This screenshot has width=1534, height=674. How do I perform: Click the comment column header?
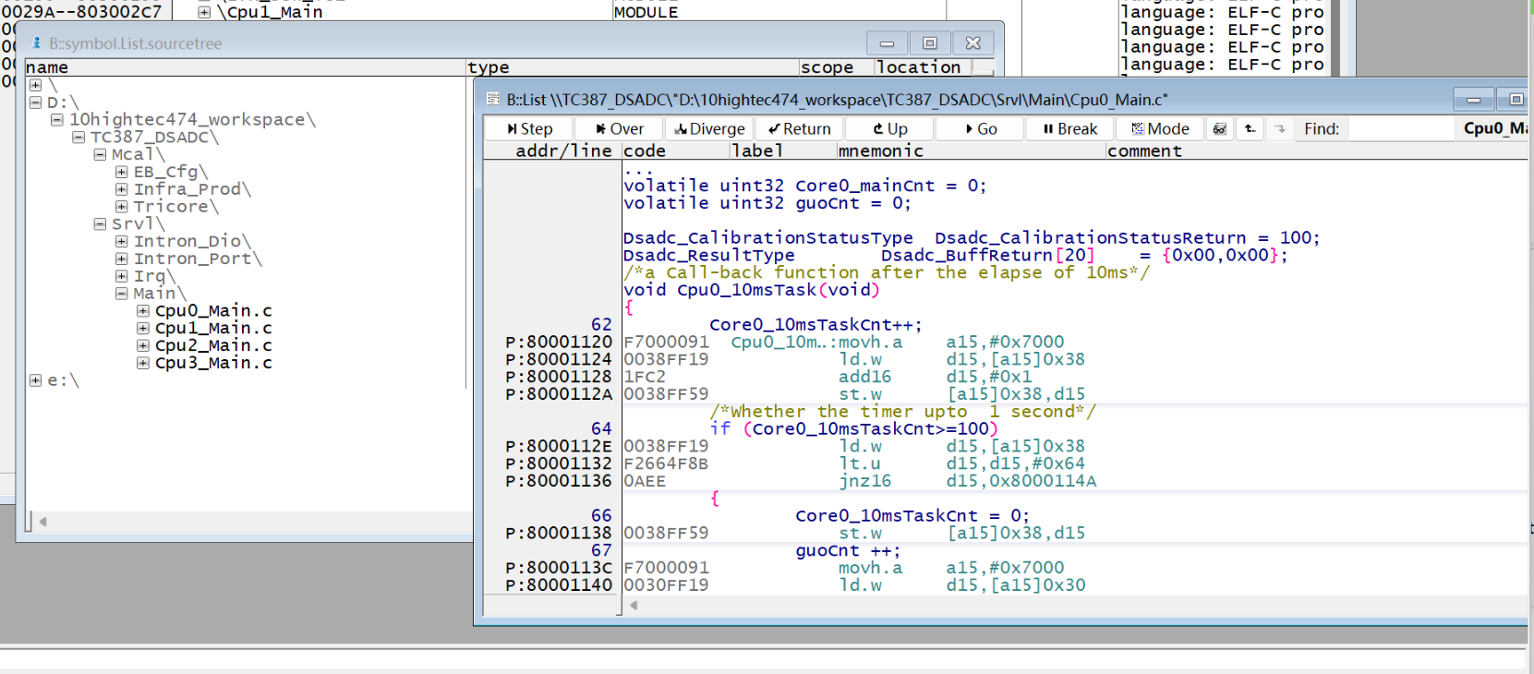[1316, 150]
